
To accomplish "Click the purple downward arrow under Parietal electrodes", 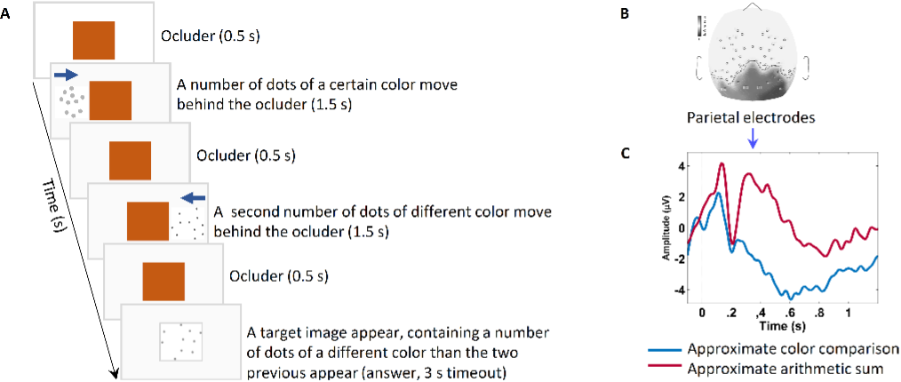I will click(x=753, y=137).
